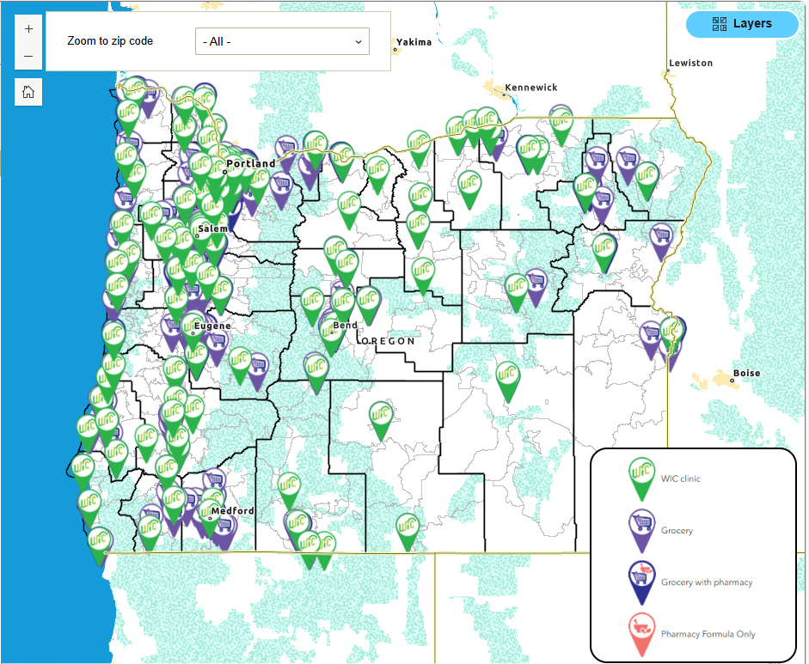Select the lone WIC pin farthest east on southern border

pyautogui.click(x=408, y=530)
